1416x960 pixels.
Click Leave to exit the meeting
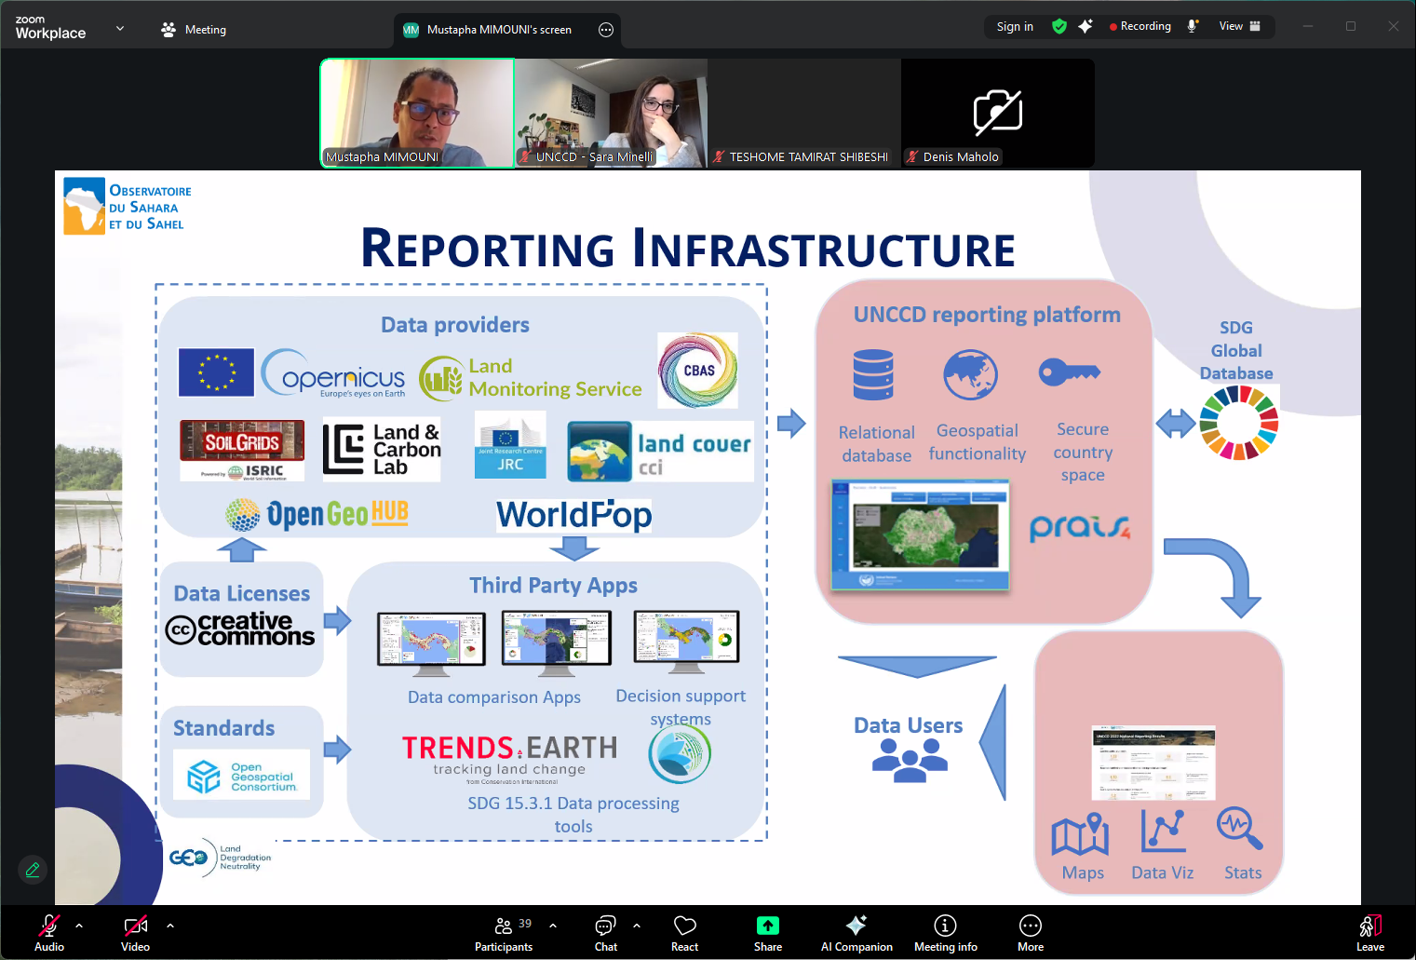pyautogui.click(x=1369, y=931)
